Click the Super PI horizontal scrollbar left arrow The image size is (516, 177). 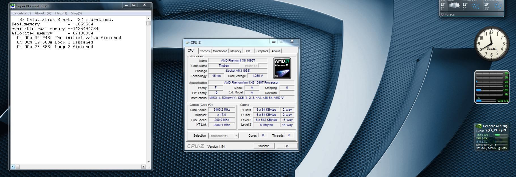tap(13, 167)
